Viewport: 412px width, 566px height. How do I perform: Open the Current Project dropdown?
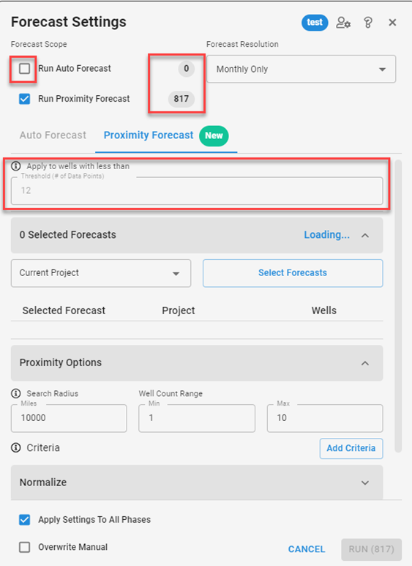pyautogui.click(x=101, y=273)
